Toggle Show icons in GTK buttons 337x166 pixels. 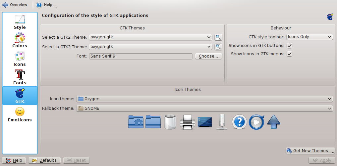pos(289,46)
